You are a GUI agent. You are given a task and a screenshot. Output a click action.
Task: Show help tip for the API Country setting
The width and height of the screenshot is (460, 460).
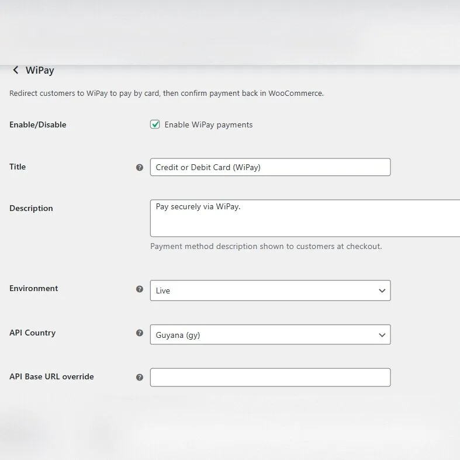[140, 333]
